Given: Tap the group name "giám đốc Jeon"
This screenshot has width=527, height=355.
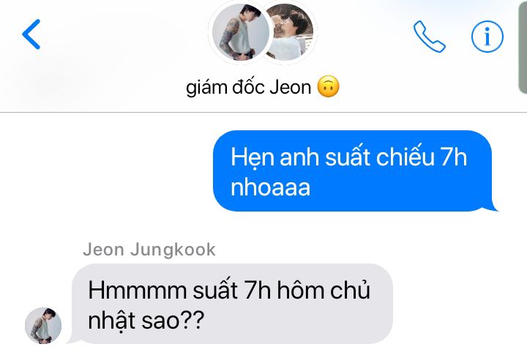Looking at the screenshot, I should (x=248, y=87).
